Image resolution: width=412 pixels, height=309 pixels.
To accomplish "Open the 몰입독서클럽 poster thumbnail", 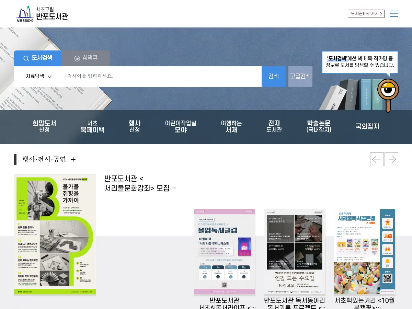I will 225,252.
